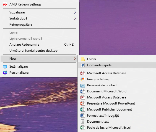Screen dimensions: 156x132
Task: Expand the Nou submenu arrow
Action: (x=75, y=59)
